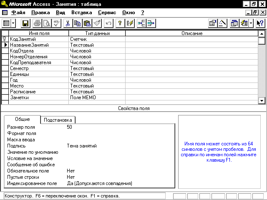Click the Тип данных column header
This screenshot has height=200, width=267.
[x=97, y=33]
